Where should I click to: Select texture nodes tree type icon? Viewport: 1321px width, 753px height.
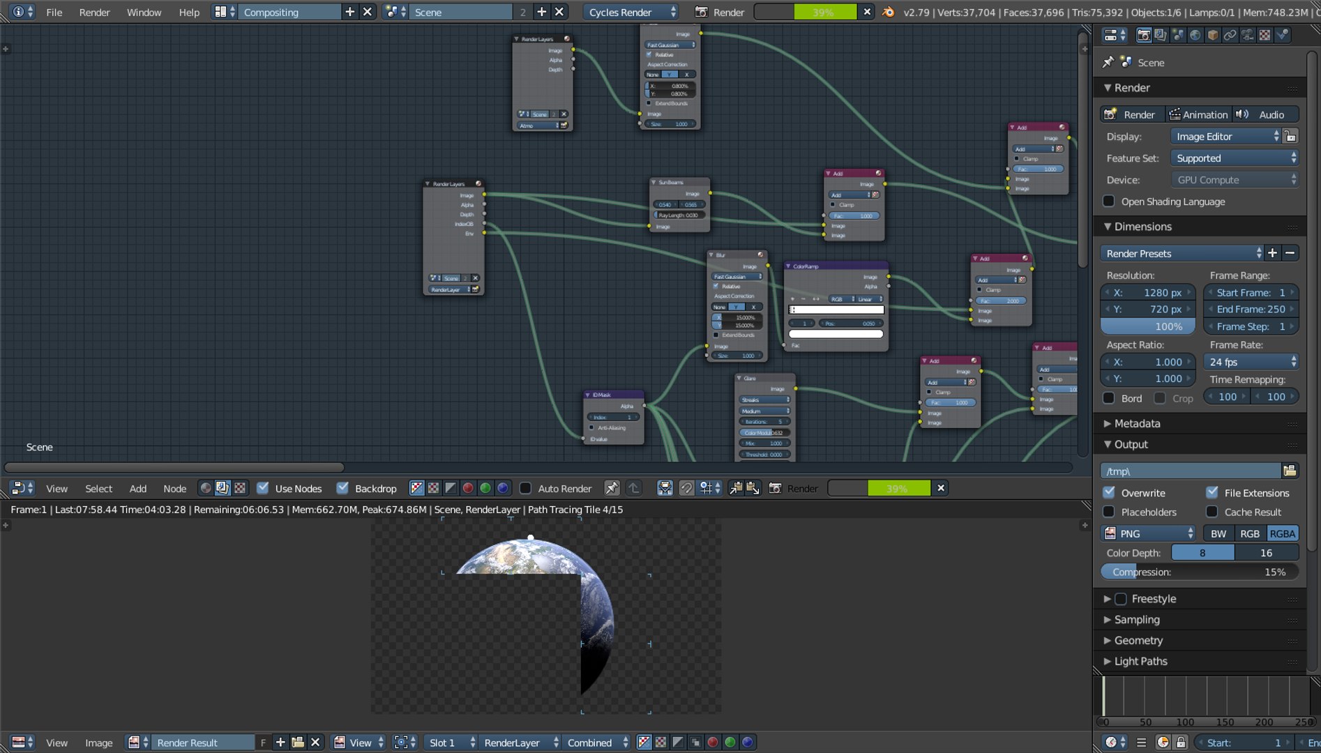click(240, 488)
